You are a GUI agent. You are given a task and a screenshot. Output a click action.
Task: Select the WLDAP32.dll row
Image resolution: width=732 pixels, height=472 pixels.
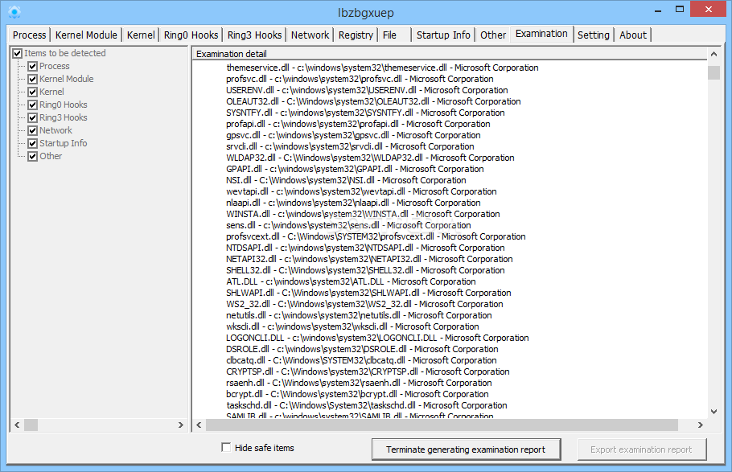370,158
